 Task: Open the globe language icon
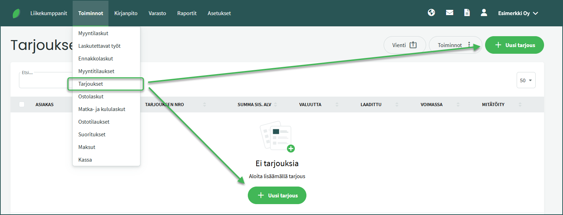click(x=431, y=13)
